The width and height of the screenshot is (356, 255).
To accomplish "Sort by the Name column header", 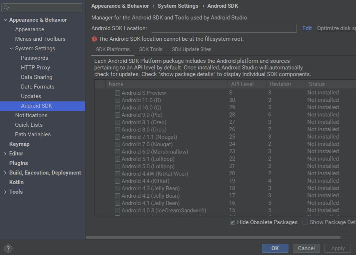I will point(166,84).
